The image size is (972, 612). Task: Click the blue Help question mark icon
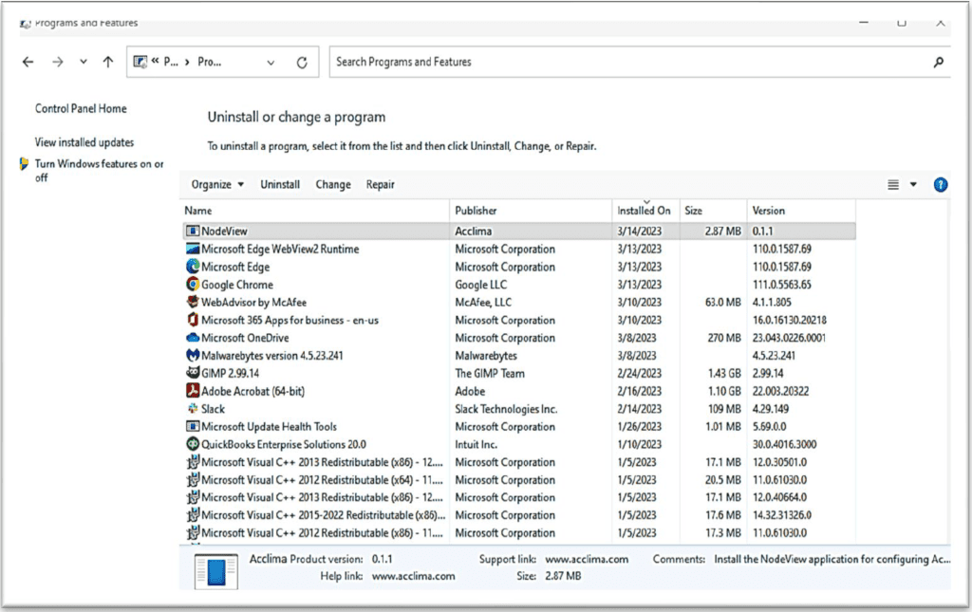tap(940, 184)
